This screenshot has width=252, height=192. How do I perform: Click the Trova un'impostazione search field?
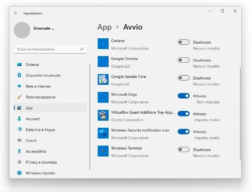click(x=50, y=49)
